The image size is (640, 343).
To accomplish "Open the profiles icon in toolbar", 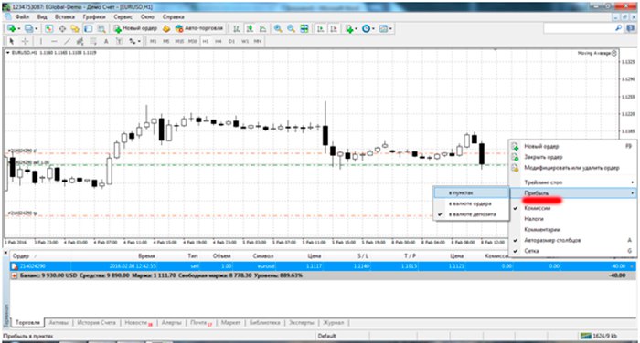I will pyautogui.click(x=28, y=28).
